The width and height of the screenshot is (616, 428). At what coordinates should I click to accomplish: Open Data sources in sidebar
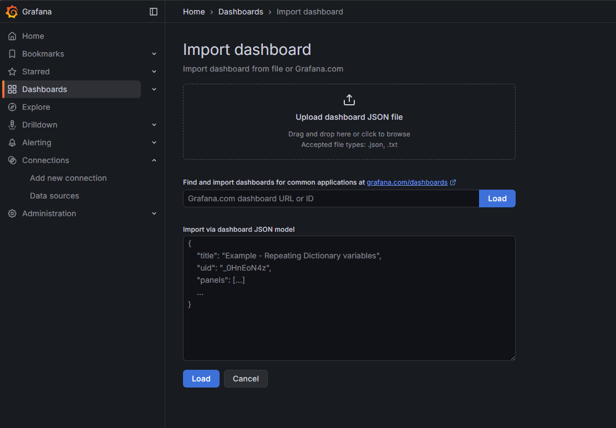pos(54,196)
